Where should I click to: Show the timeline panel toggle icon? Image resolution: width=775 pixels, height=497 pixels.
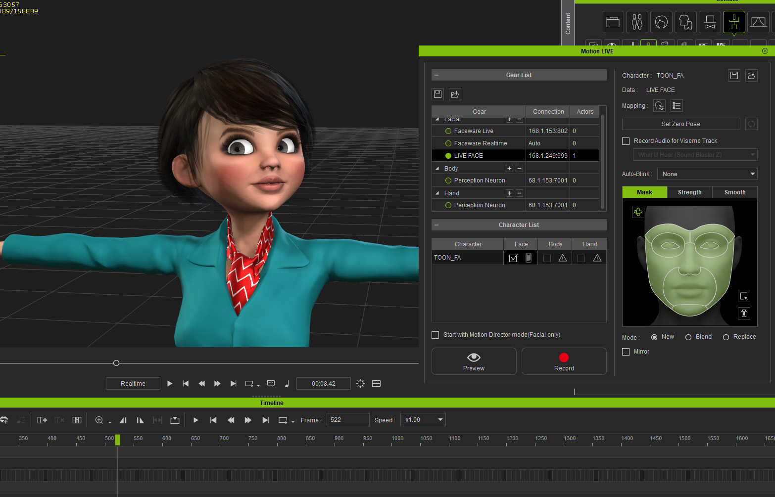[376, 384]
